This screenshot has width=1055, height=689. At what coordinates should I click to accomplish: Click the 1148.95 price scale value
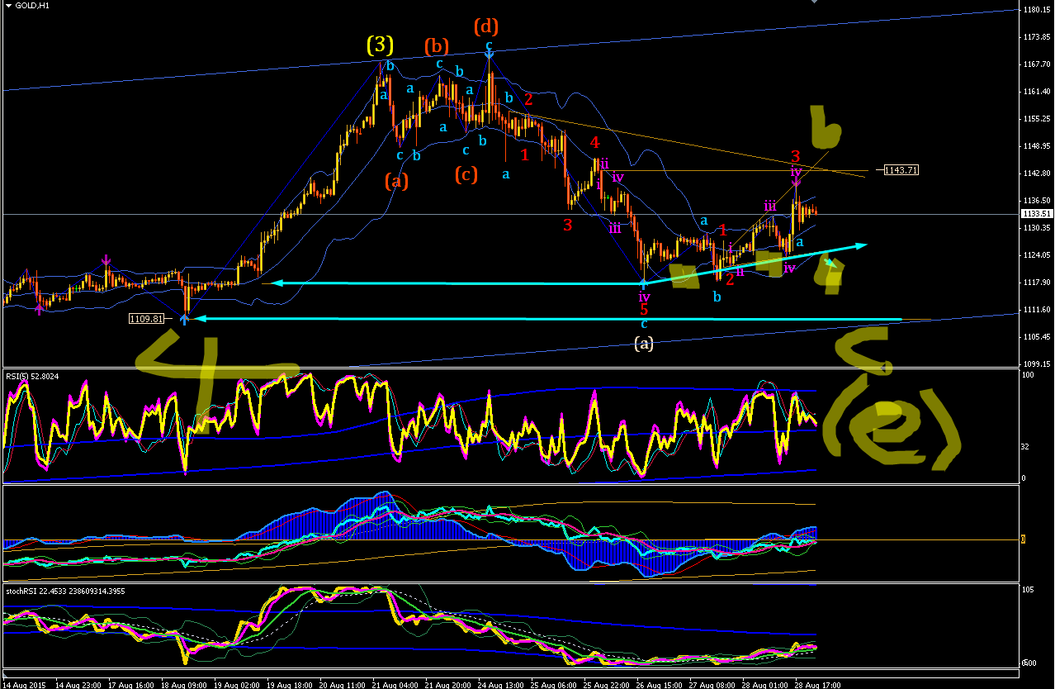pos(1035,146)
